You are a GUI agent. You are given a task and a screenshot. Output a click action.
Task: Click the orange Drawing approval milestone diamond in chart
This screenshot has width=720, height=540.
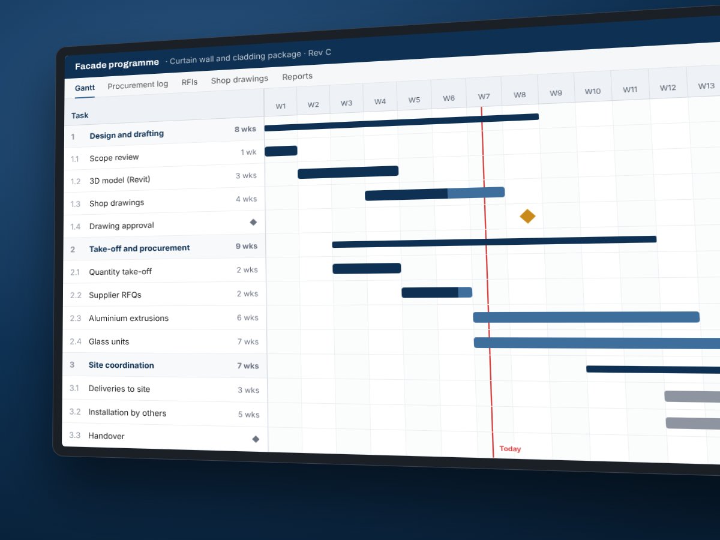pyautogui.click(x=527, y=216)
